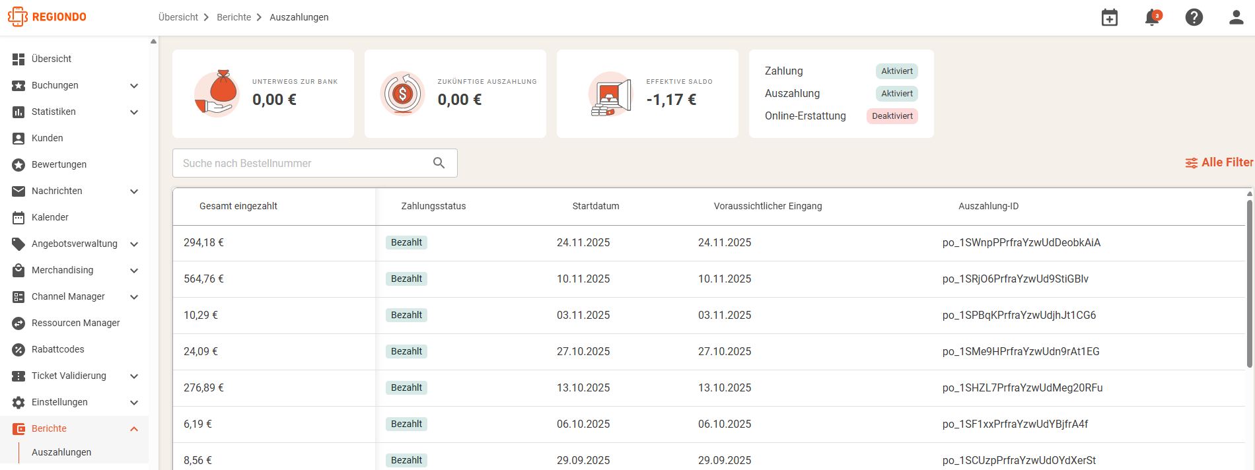1255x470 pixels.
Task: Click the Aktiviert badge next to Zahlung
Action: pyautogui.click(x=897, y=71)
